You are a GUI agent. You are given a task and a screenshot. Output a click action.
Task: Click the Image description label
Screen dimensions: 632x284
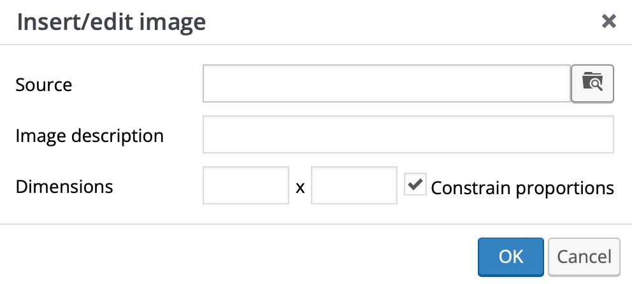(89, 136)
